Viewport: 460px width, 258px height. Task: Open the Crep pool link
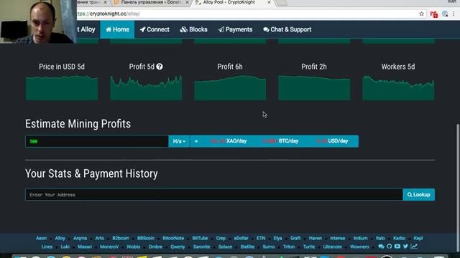(x=221, y=238)
